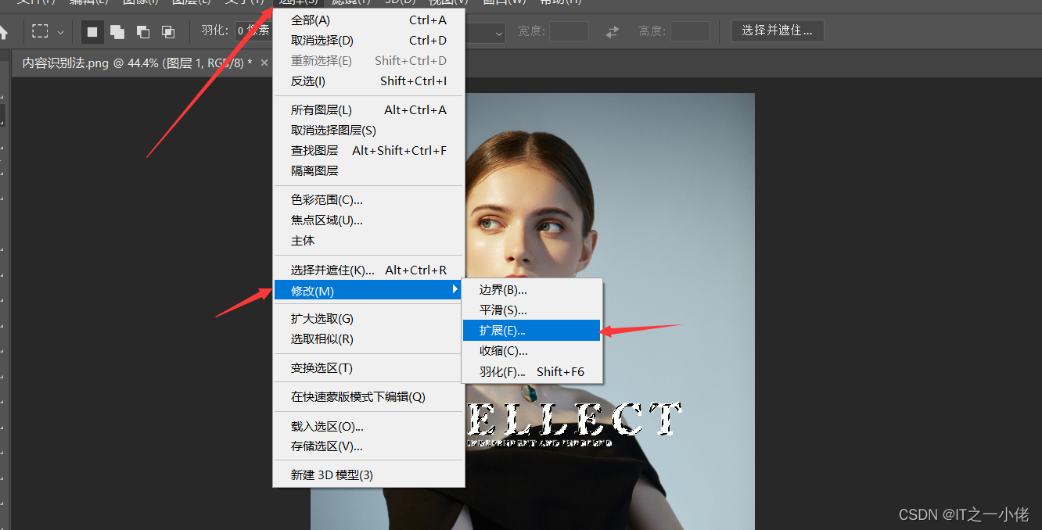The height and width of the screenshot is (530, 1042).
Task: Choose 取消选择(D) to deselect
Action: [368, 41]
